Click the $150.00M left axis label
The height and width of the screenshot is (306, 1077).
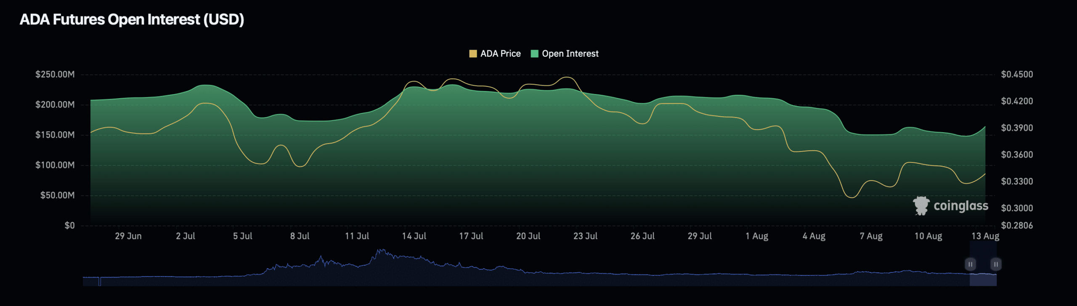coord(55,135)
